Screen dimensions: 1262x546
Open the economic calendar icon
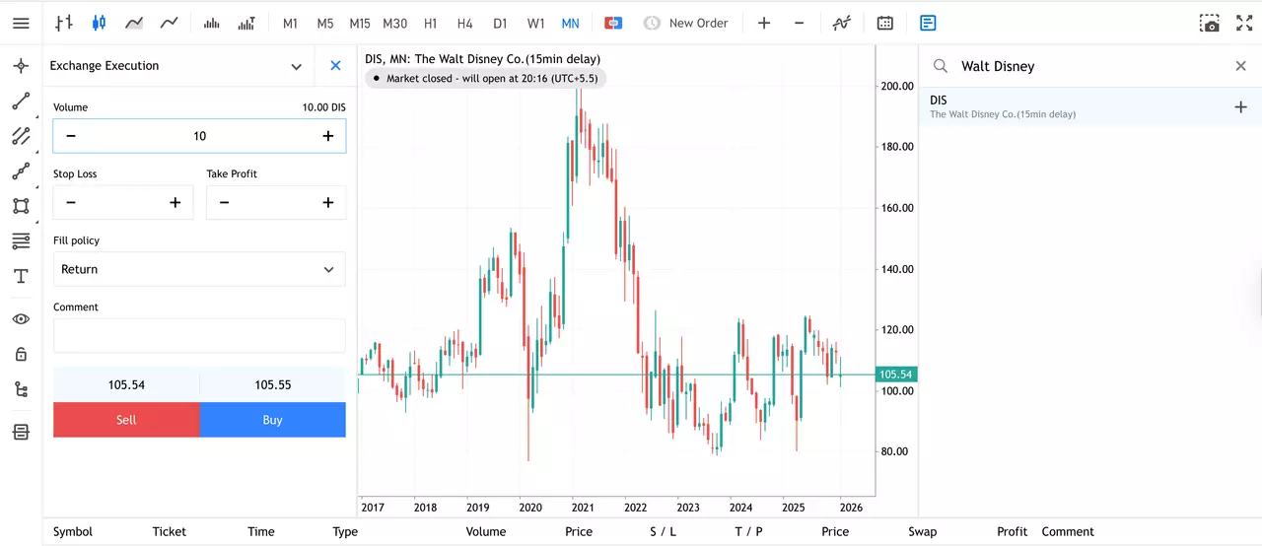pos(885,23)
